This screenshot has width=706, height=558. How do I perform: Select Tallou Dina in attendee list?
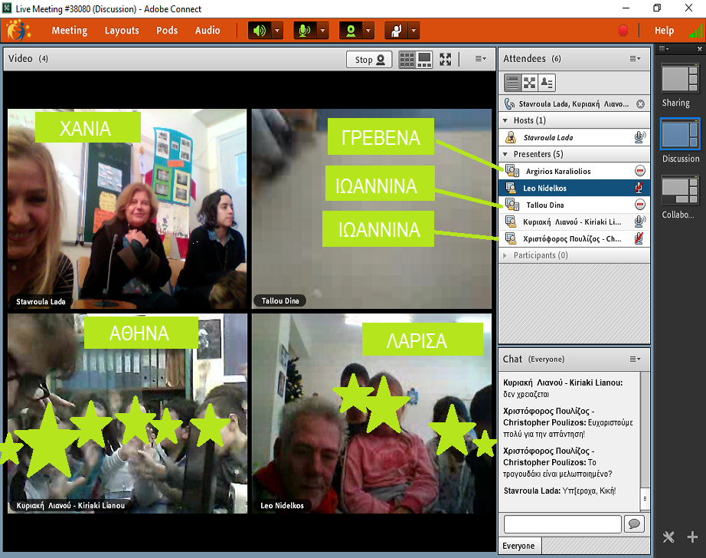574,205
